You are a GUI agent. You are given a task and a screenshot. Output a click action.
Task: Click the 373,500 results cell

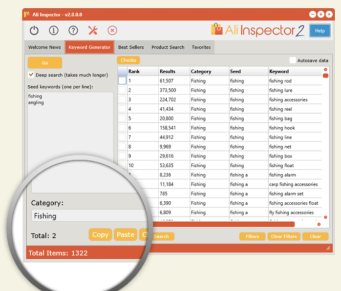(x=174, y=90)
